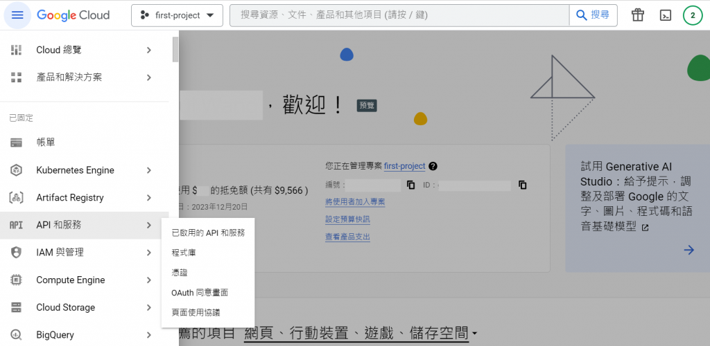Image resolution: width=710 pixels, height=346 pixels.
Task: Click the help question mark beside first-project
Action: pyautogui.click(x=433, y=166)
